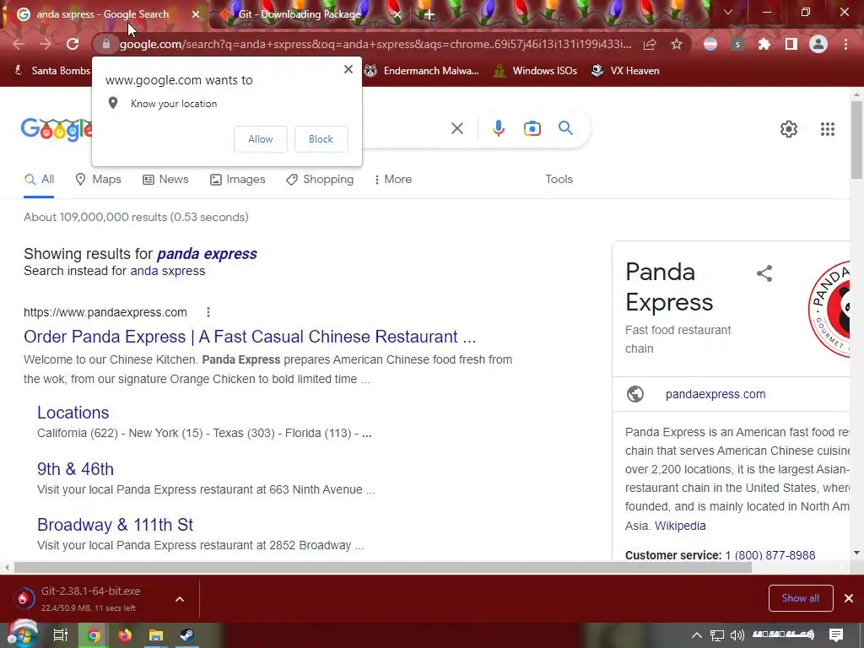Viewport: 864px width, 648px height.
Task: Open Task View on the taskbar
Action: click(x=60, y=635)
